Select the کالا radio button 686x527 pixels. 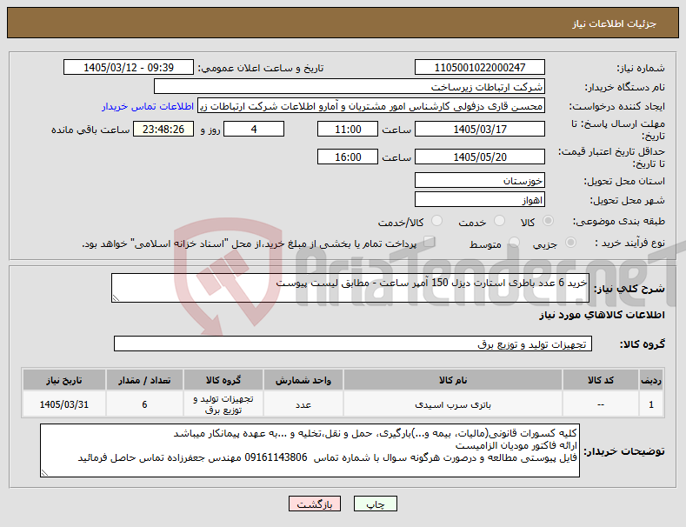click(548, 221)
